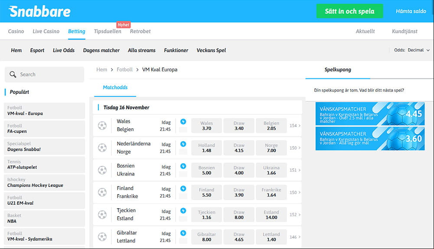
Task: Click the Nyhet badge above Tipsduellen
Action: click(x=124, y=25)
